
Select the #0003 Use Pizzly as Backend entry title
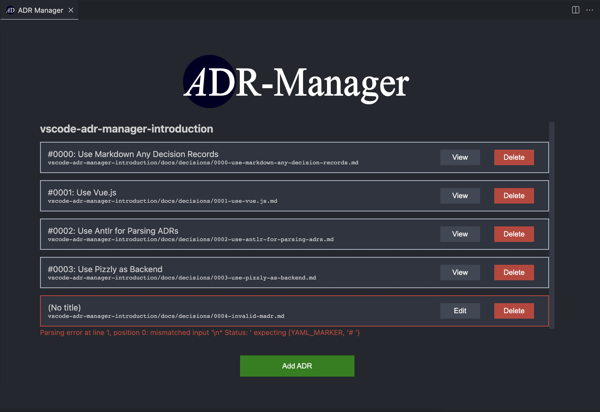[x=105, y=269]
